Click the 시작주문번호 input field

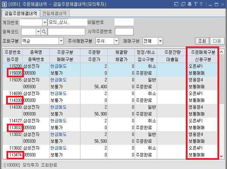(x=124, y=32)
